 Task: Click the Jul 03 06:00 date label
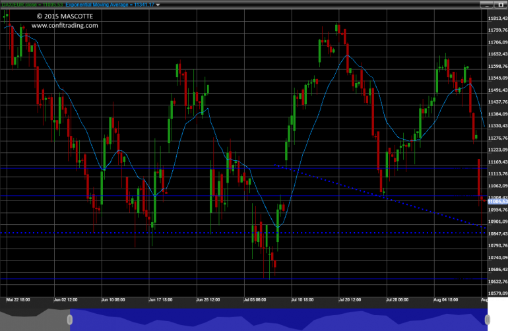pos(255,300)
